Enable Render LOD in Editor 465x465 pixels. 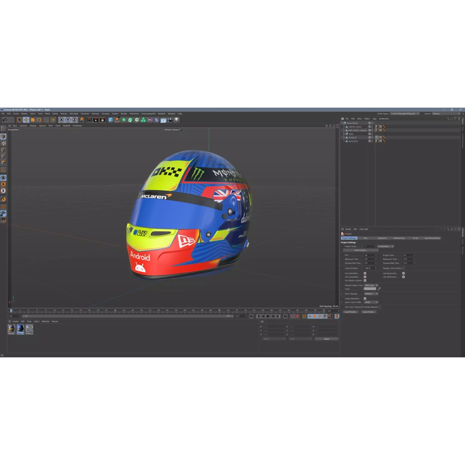pos(403,268)
